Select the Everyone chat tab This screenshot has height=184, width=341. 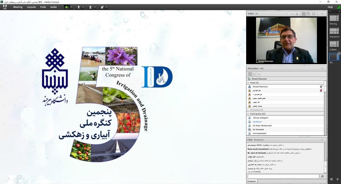(251, 181)
